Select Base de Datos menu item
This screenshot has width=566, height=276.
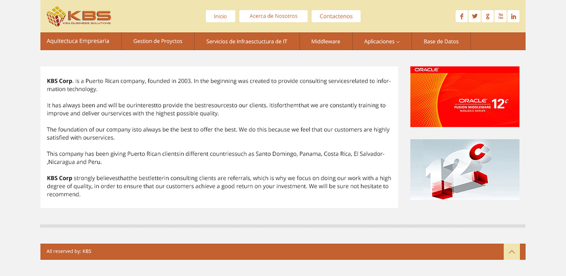[441, 41]
